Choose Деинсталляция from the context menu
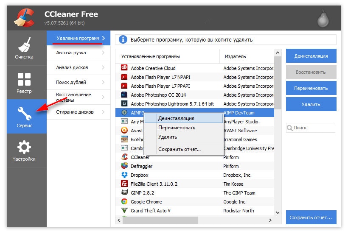348x234 pixels. tap(183, 118)
